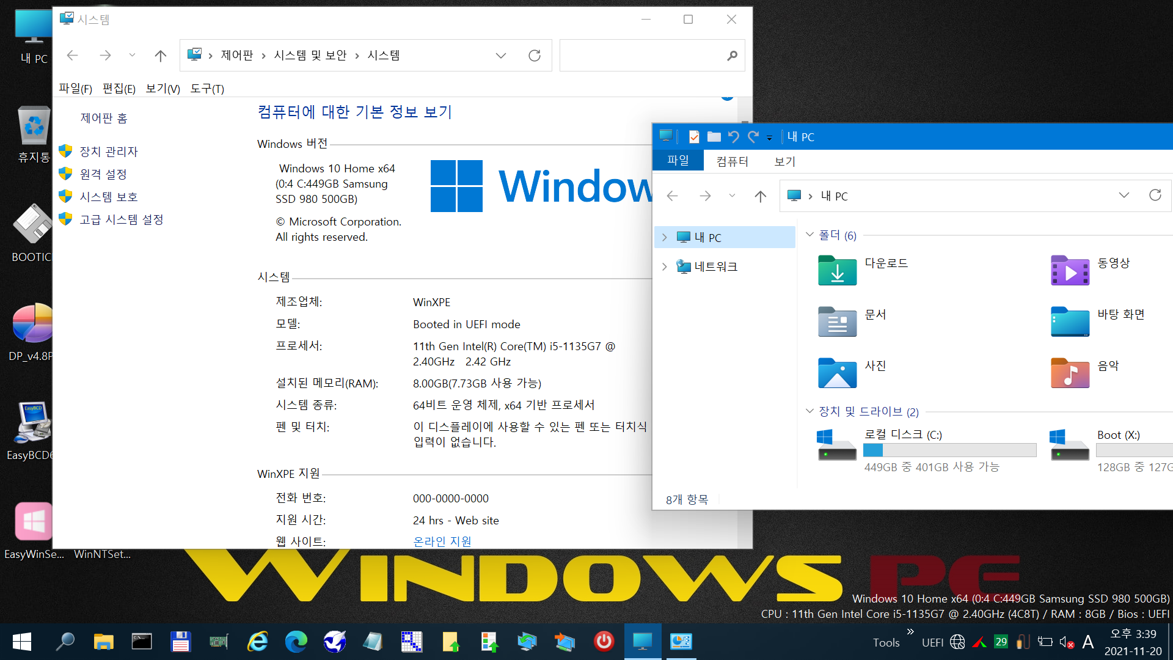
Task: Select Local Disk (C:) drive
Action: click(926, 450)
